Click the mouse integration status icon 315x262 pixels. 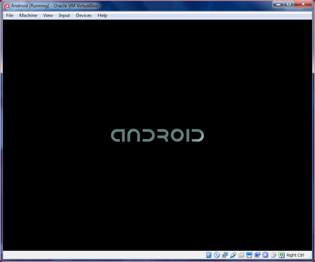(x=274, y=255)
